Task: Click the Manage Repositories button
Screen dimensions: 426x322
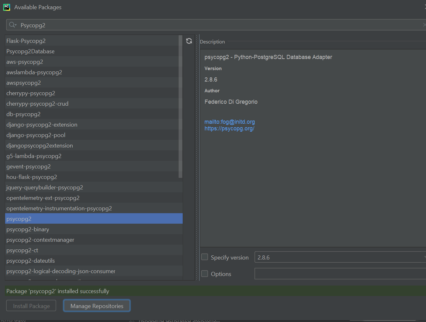Action: point(97,306)
